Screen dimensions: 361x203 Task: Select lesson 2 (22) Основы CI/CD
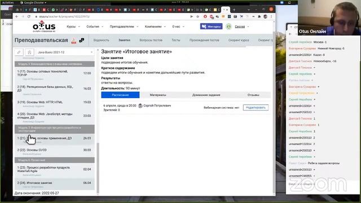click(55, 151)
